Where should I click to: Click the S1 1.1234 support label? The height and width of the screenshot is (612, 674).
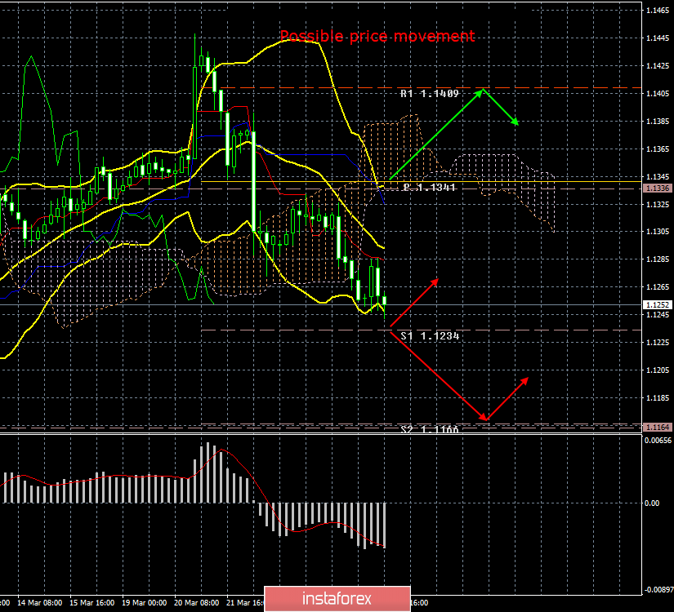(x=430, y=336)
